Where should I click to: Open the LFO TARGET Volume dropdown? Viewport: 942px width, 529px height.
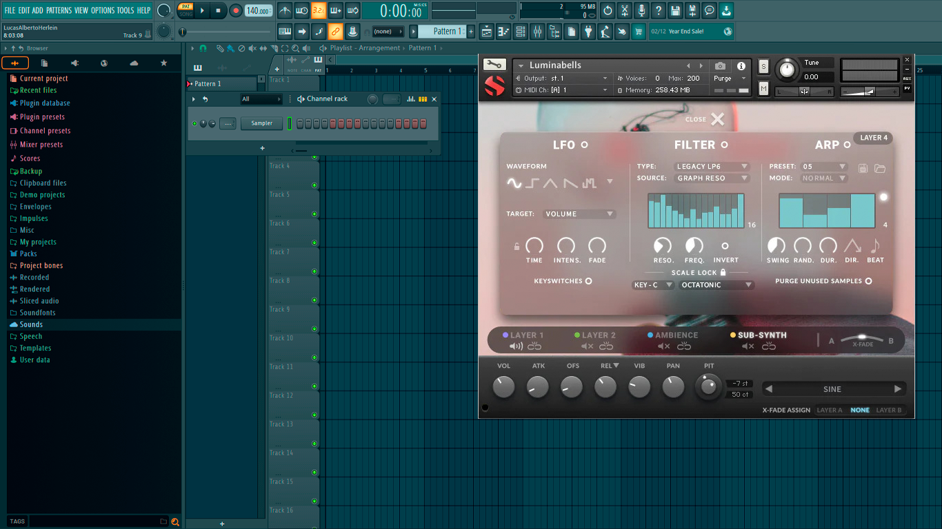579,214
